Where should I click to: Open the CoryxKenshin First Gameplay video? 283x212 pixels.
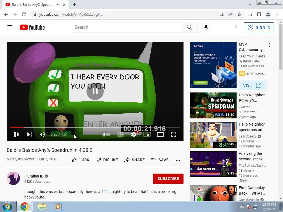click(x=213, y=193)
